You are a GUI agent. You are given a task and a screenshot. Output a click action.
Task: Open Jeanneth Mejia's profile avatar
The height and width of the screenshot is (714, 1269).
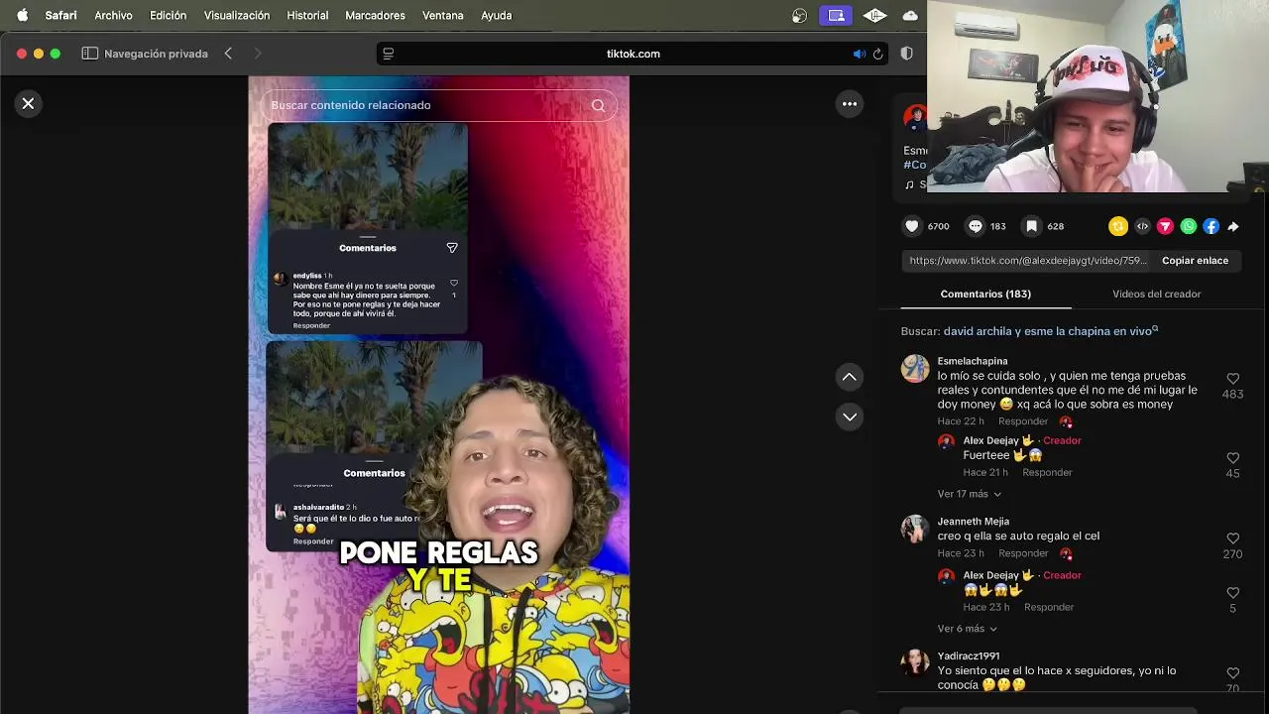(915, 529)
